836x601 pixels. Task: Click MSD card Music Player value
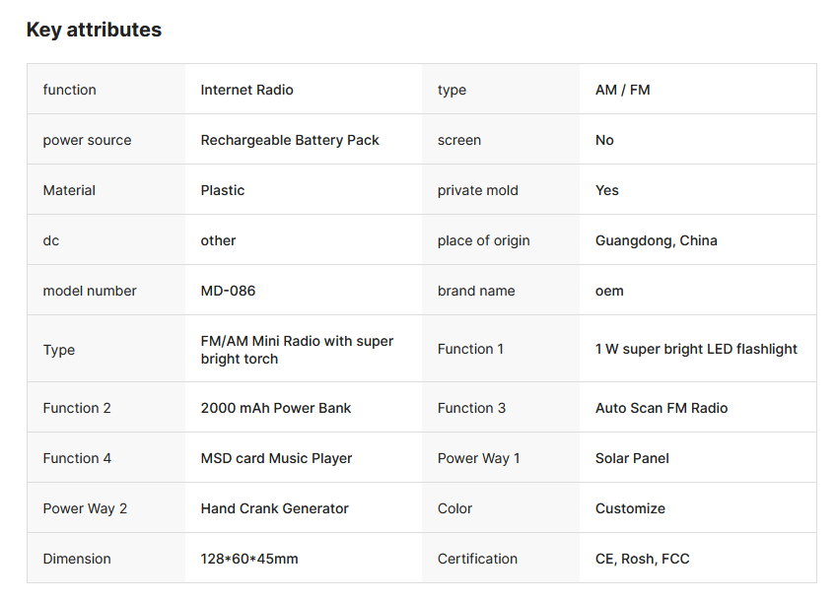pyautogui.click(x=276, y=458)
